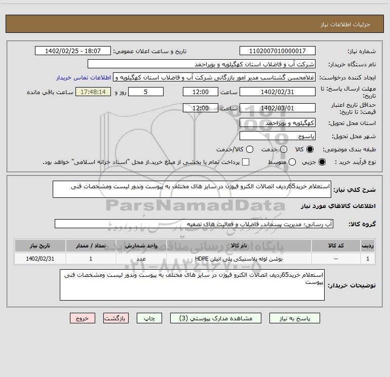
Task: Select the جزیی purchase type radio
Action: point(322,162)
